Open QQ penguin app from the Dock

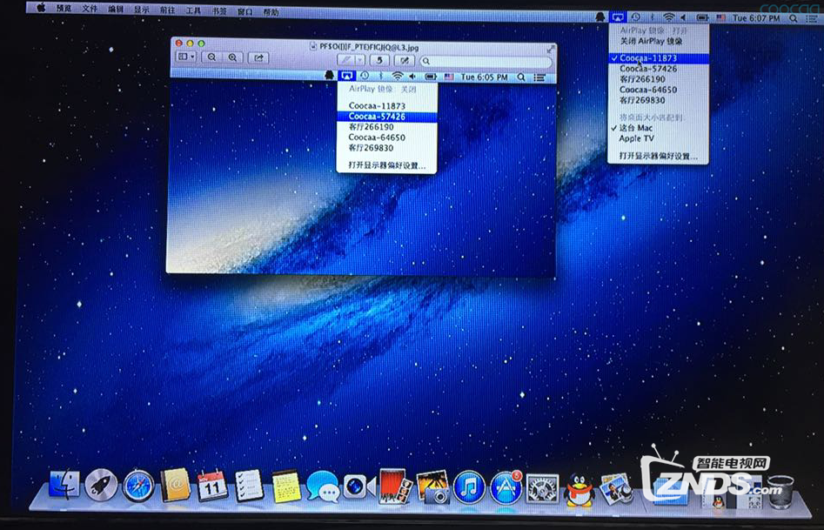(x=579, y=490)
